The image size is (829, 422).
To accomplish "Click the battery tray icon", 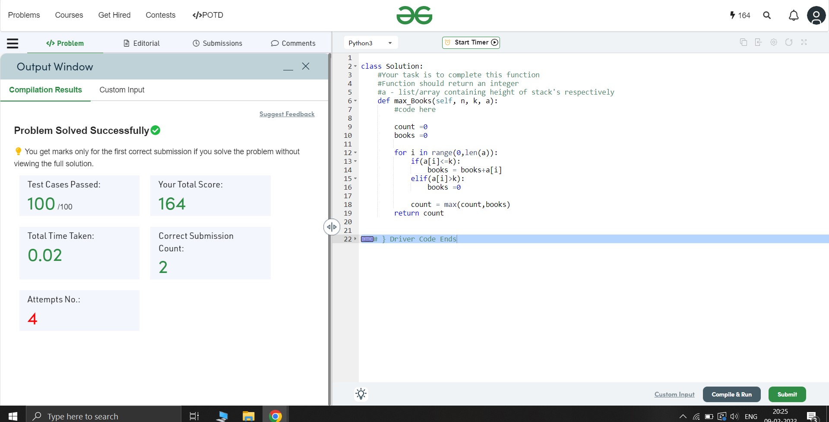I will (x=709, y=416).
